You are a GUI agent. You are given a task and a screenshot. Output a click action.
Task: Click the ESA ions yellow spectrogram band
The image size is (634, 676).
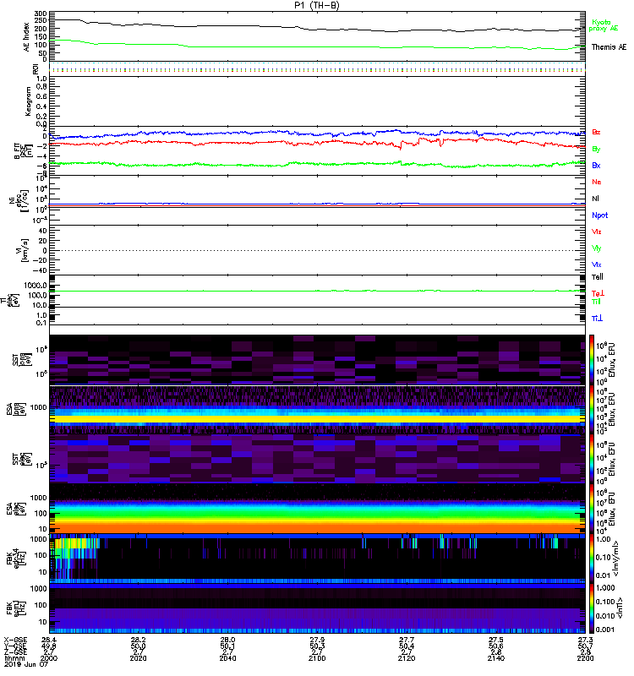point(317,418)
